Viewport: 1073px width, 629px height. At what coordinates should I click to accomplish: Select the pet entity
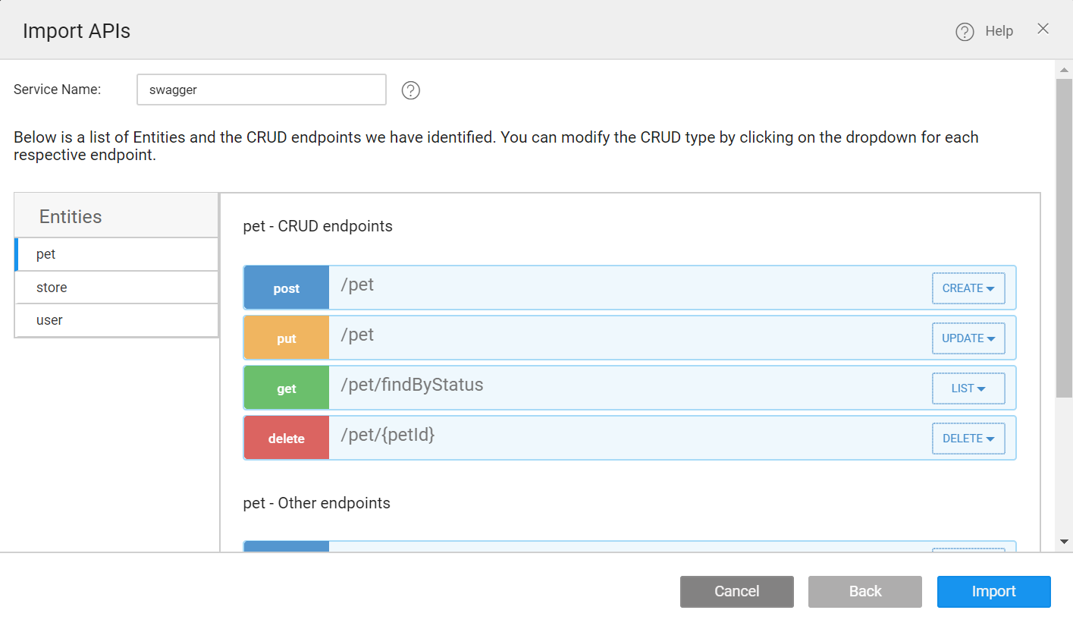pyautogui.click(x=117, y=254)
